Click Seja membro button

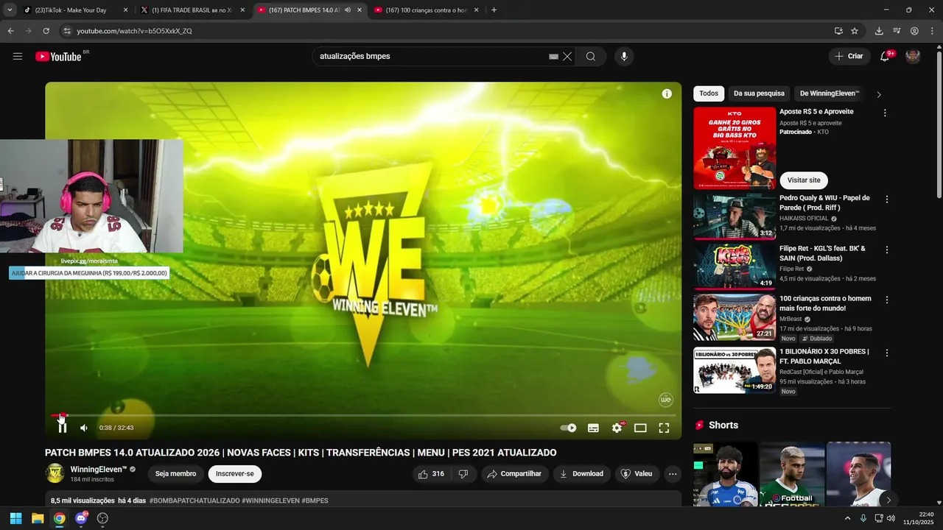pyautogui.click(x=175, y=474)
